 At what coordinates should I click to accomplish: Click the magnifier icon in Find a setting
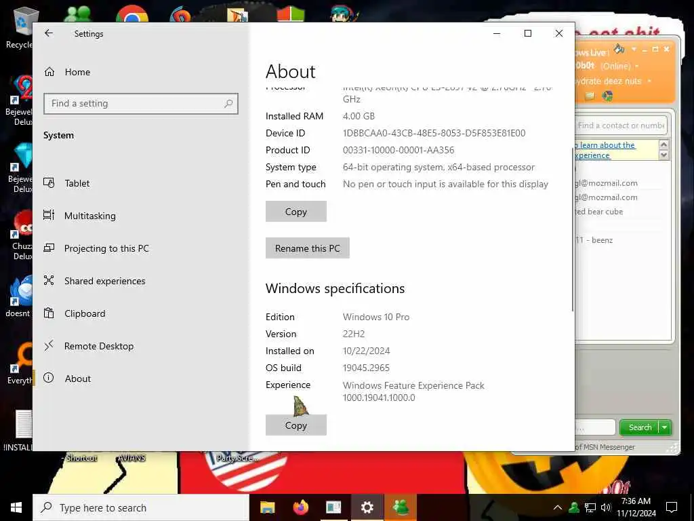coord(228,104)
